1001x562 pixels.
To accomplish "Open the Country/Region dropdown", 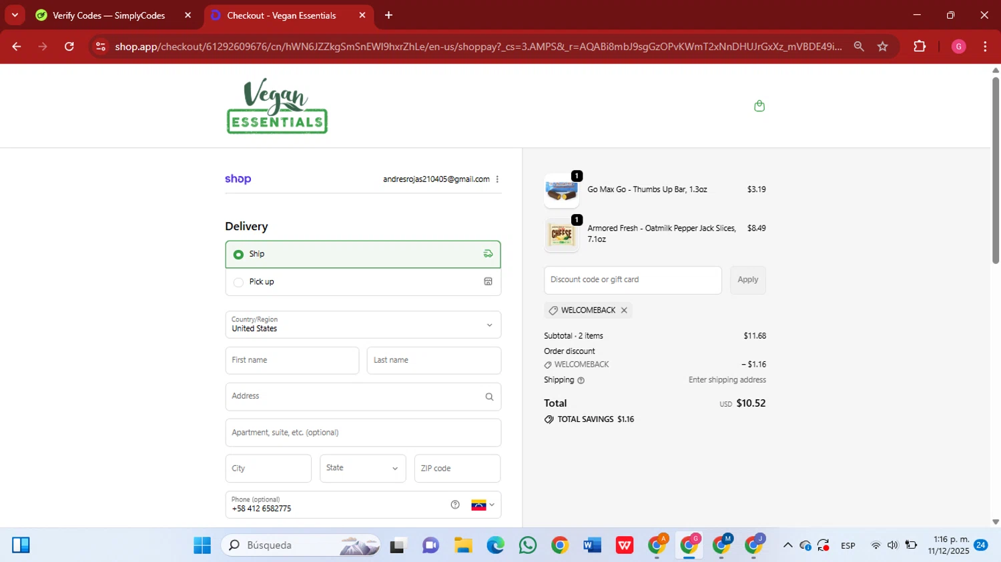I will [363, 325].
